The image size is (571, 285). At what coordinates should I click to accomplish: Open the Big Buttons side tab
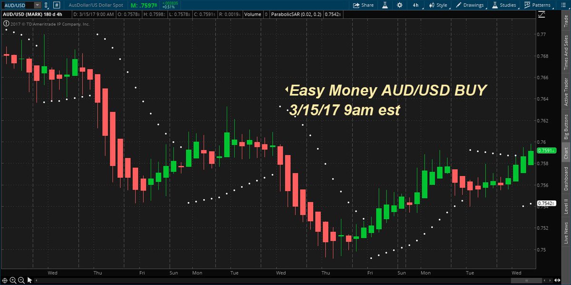coord(566,125)
